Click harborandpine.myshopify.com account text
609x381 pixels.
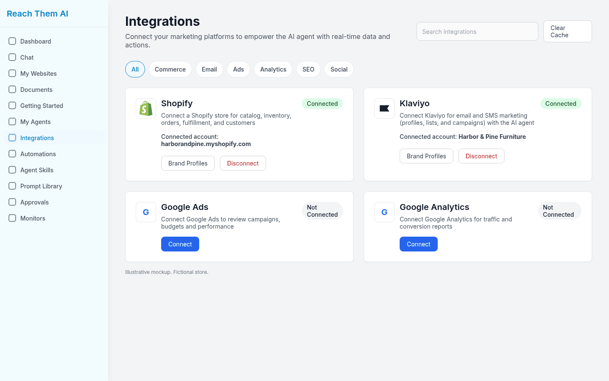point(206,144)
